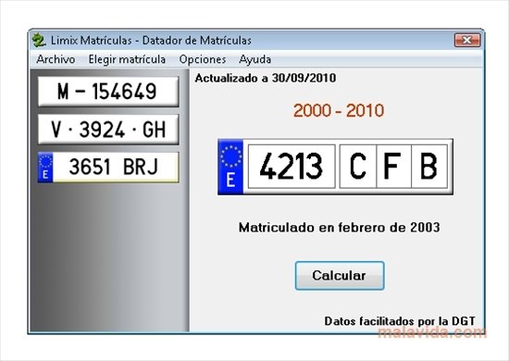Click the Limix Matrículas app icon in title bar

(x=39, y=41)
